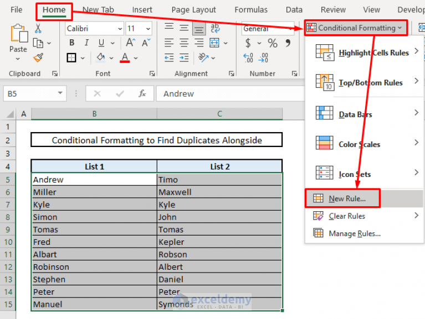Open Icon Sets submenu

pos(364,174)
